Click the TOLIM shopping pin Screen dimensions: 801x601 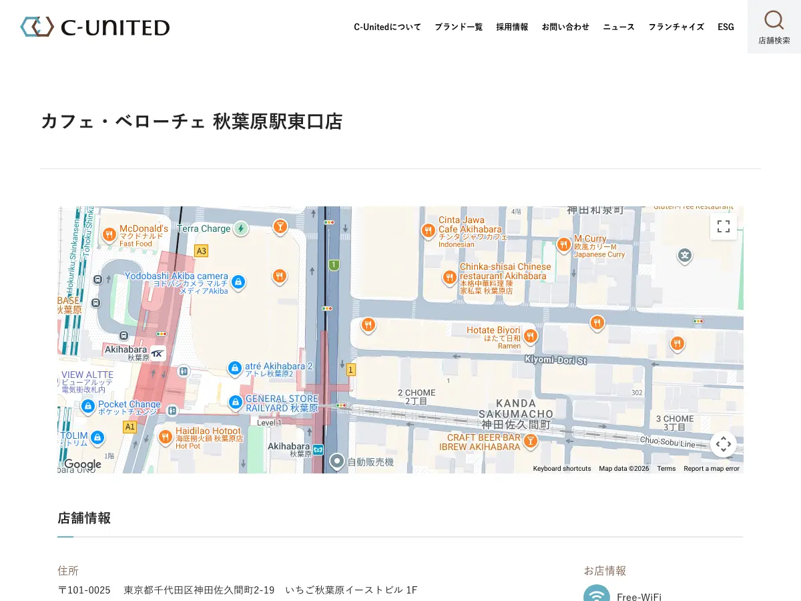point(97,437)
